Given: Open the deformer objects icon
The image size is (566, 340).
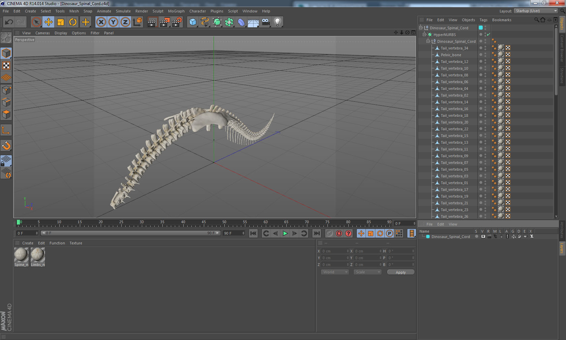Looking at the screenshot, I should coord(241,22).
